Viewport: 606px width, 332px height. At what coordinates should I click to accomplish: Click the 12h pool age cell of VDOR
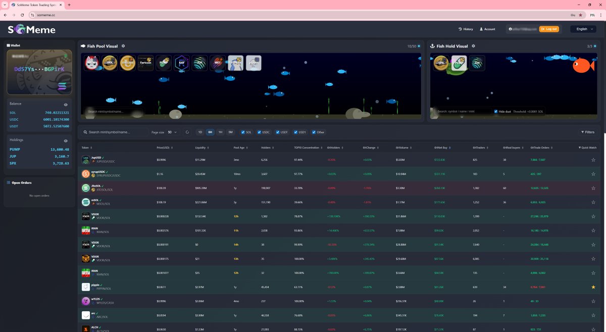click(236, 216)
